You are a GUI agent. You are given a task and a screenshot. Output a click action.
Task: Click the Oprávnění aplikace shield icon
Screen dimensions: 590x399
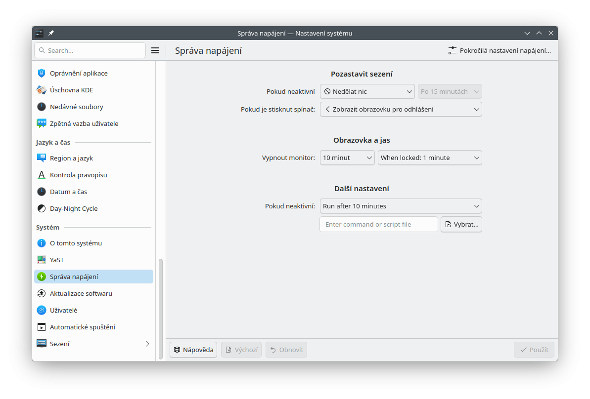(42, 73)
